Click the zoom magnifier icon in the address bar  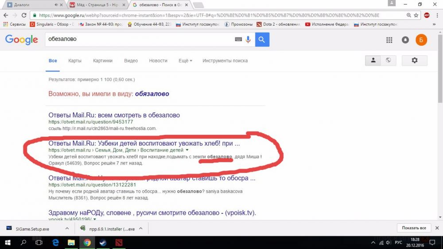pyautogui.click(x=409, y=15)
